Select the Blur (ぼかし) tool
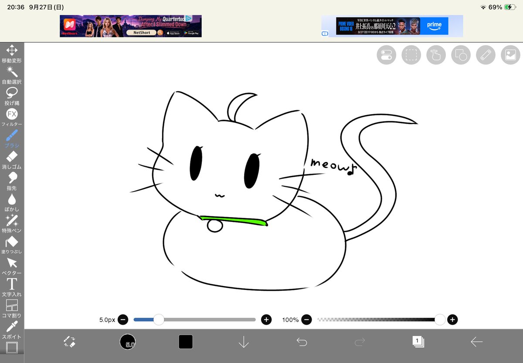Image resolution: width=523 pixels, height=363 pixels. [x=12, y=203]
